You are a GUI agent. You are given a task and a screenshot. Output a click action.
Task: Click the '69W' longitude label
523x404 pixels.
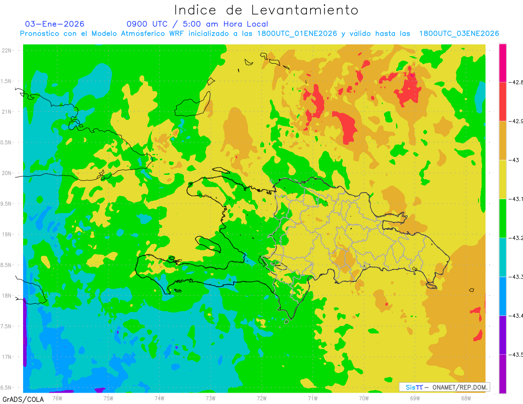pos(415,397)
